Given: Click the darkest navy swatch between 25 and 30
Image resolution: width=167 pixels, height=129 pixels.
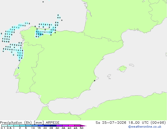Looking at the screenshot, I should [x=53, y=126].
